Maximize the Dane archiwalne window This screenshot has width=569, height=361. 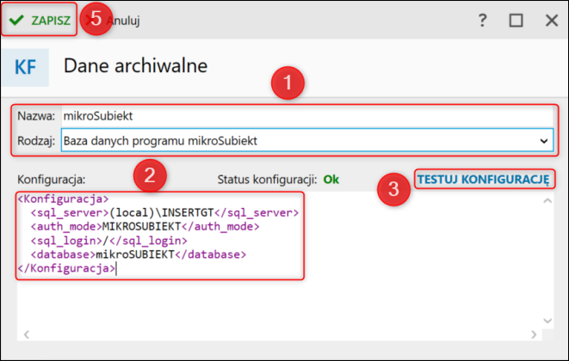[x=516, y=21]
